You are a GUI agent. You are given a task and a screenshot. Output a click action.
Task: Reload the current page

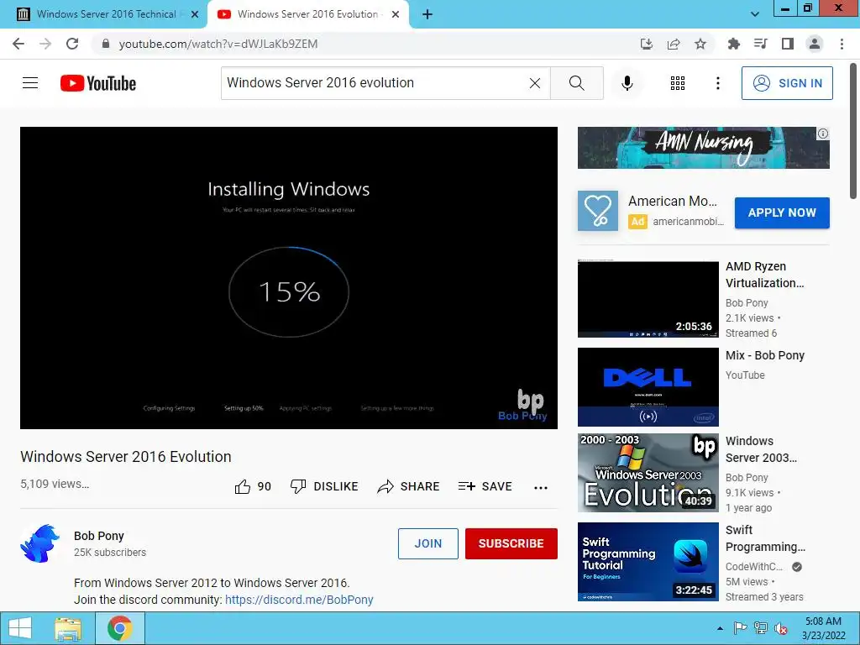click(x=72, y=44)
